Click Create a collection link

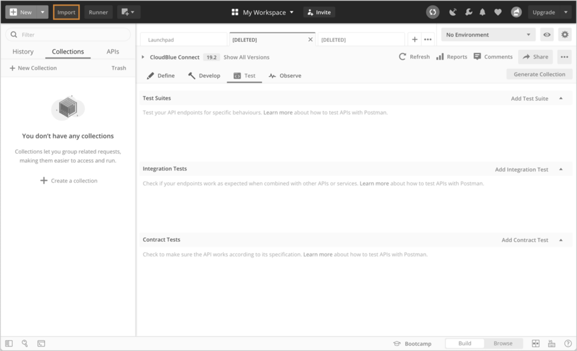tap(69, 181)
